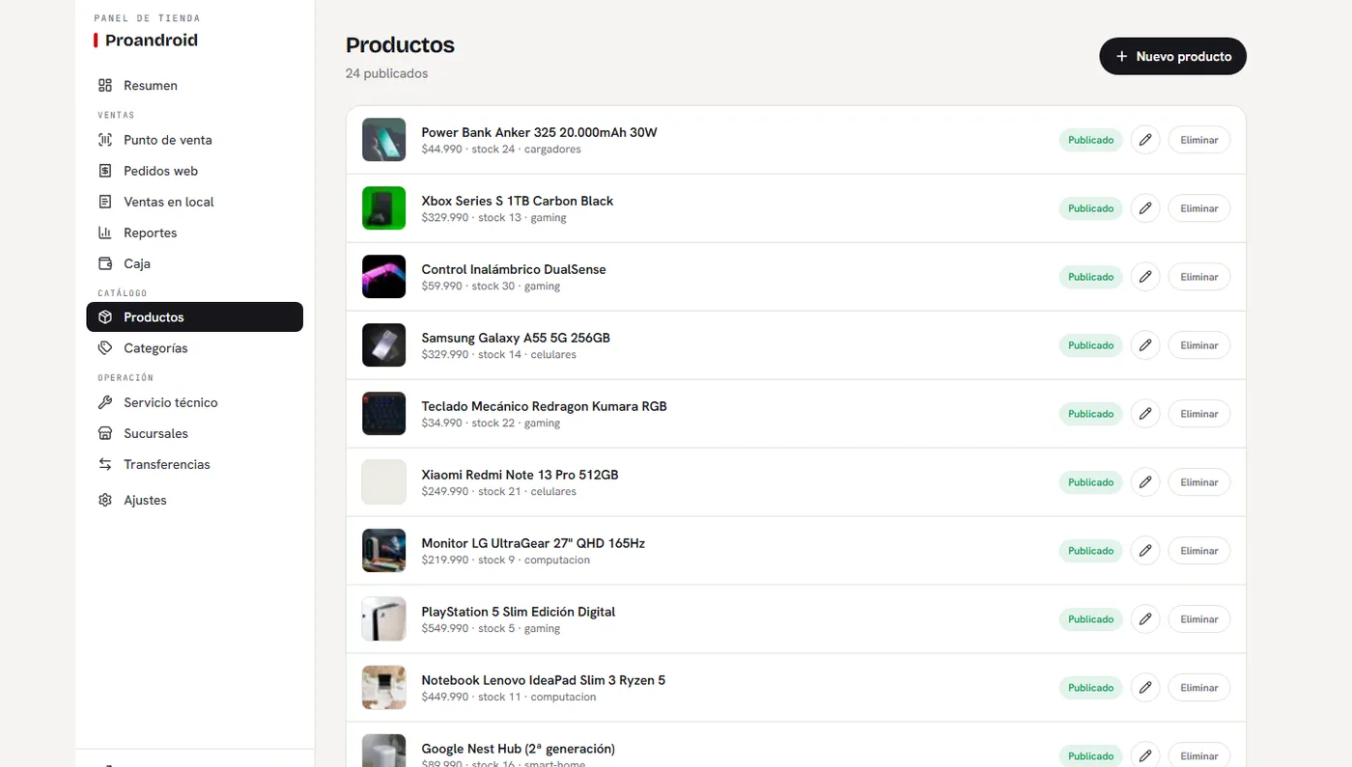Edit Control Inalámbrico DualSense with pencil icon

point(1145,277)
